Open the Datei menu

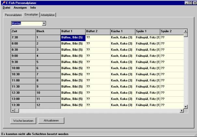(x=7, y=7)
